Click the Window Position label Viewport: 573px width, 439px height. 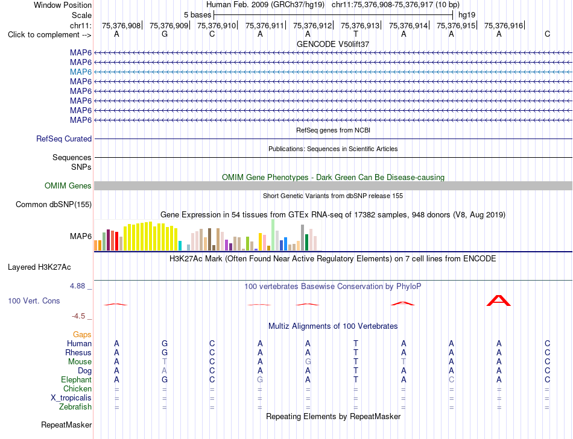[63, 5]
